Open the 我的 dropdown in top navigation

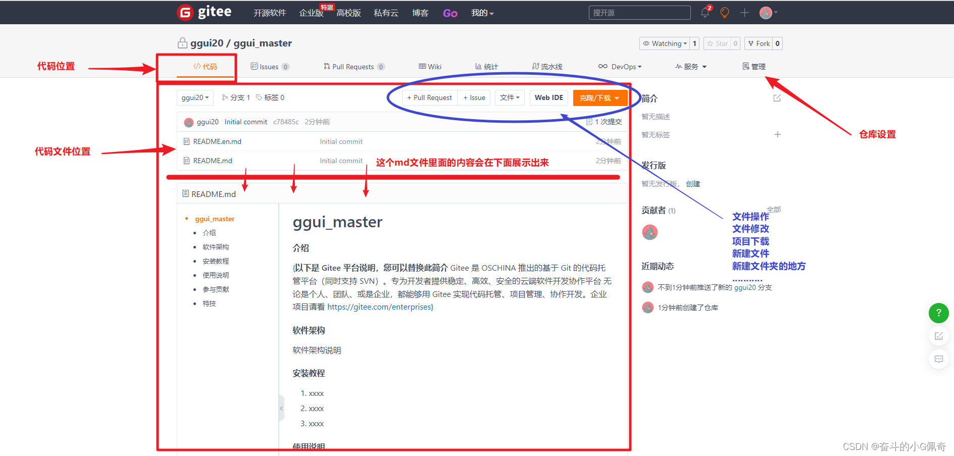coord(482,13)
